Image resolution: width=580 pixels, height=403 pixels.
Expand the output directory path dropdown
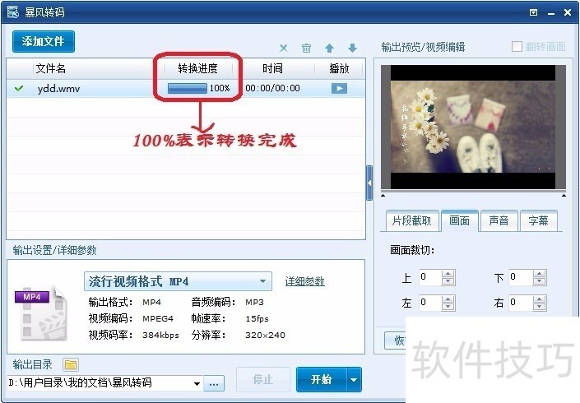[x=197, y=384]
